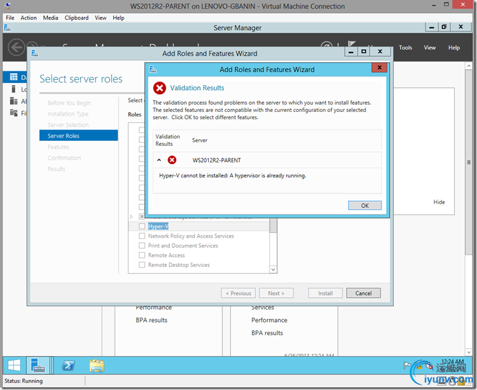Screen dimensions: 477x390
Task: Launch PowerShell from the taskbar
Action: [68, 365]
